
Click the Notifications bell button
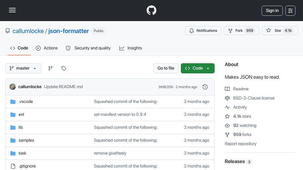tap(203, 31)
